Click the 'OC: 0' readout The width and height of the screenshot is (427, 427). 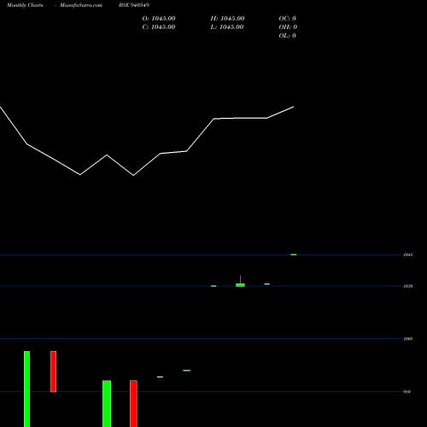click(288, 19)
